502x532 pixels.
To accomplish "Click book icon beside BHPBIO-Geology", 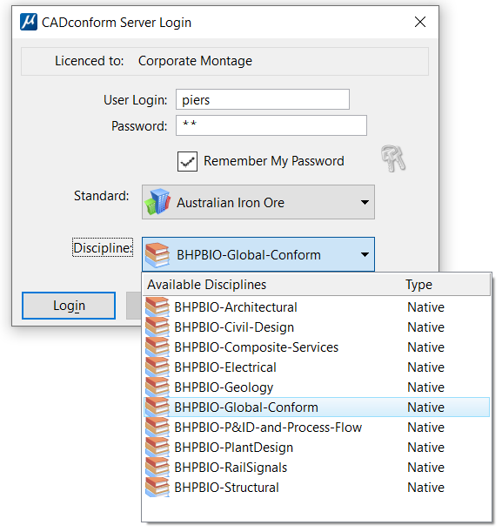I will pyautogui.click(x=157, y=387).
